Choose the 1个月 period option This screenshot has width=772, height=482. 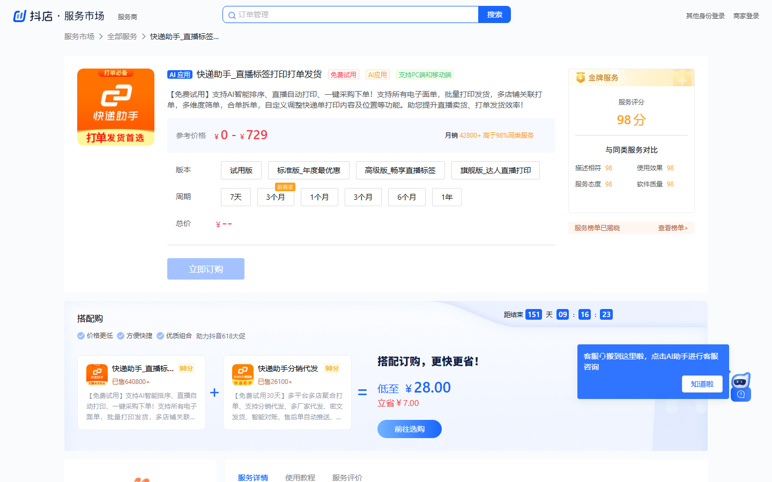320,197
